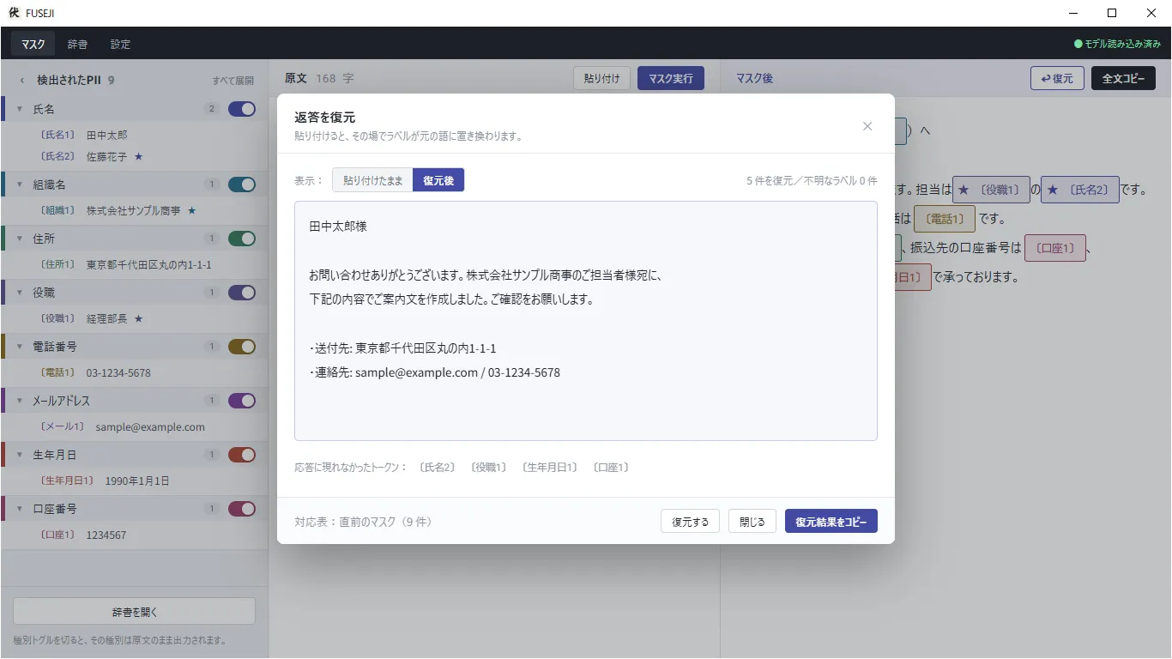Click the 〔役職1〕 token in masked text
This screenshot has height=659, width=1172.
[x=991, y=190]
